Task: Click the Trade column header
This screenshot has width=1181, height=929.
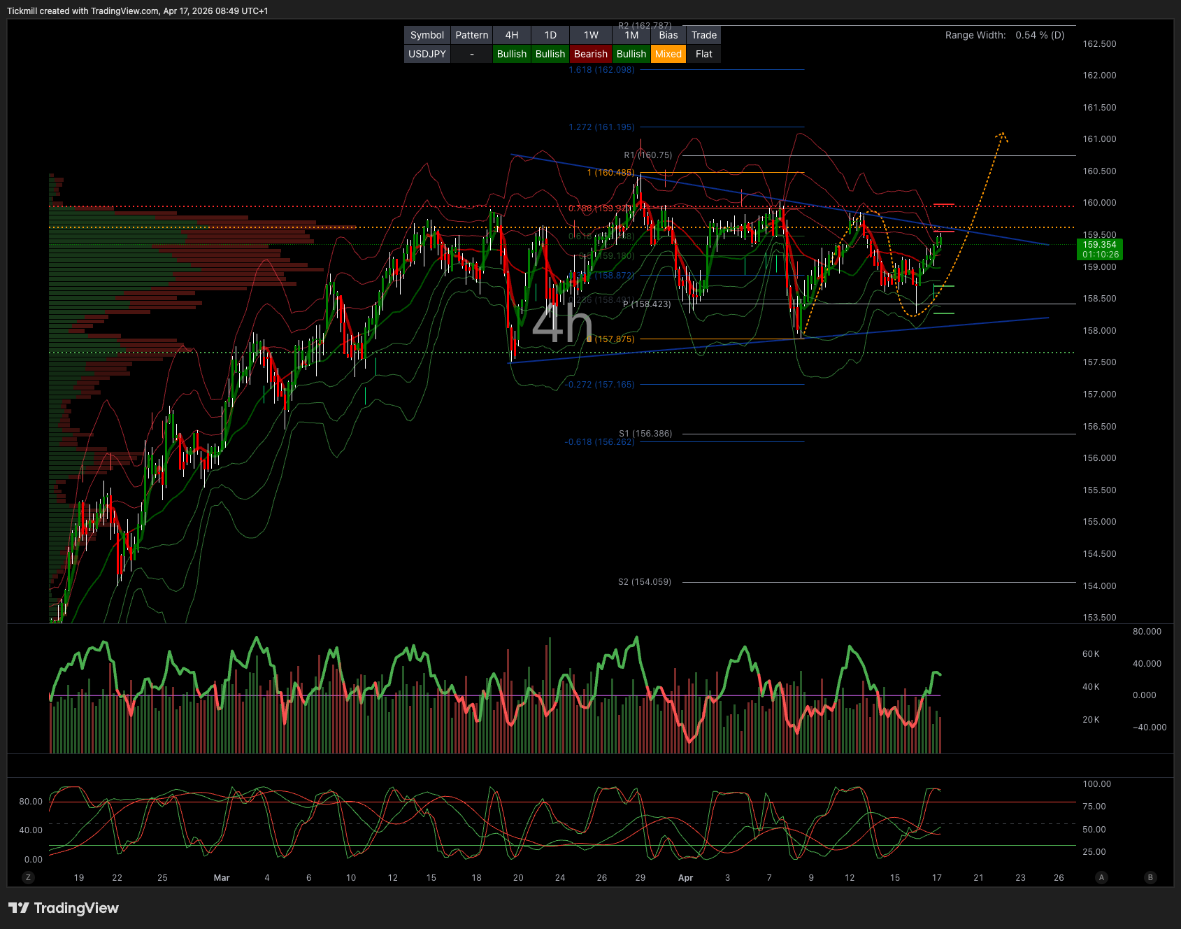Action: [x=703, y=35]
